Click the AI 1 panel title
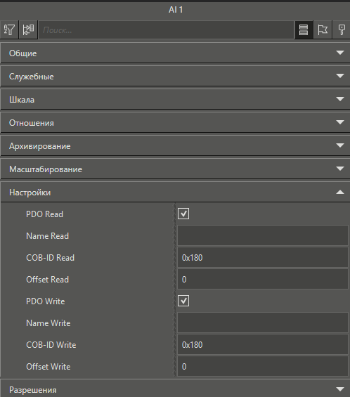Image resolution: width=350 pixels, height=397 pixels. 176,10
